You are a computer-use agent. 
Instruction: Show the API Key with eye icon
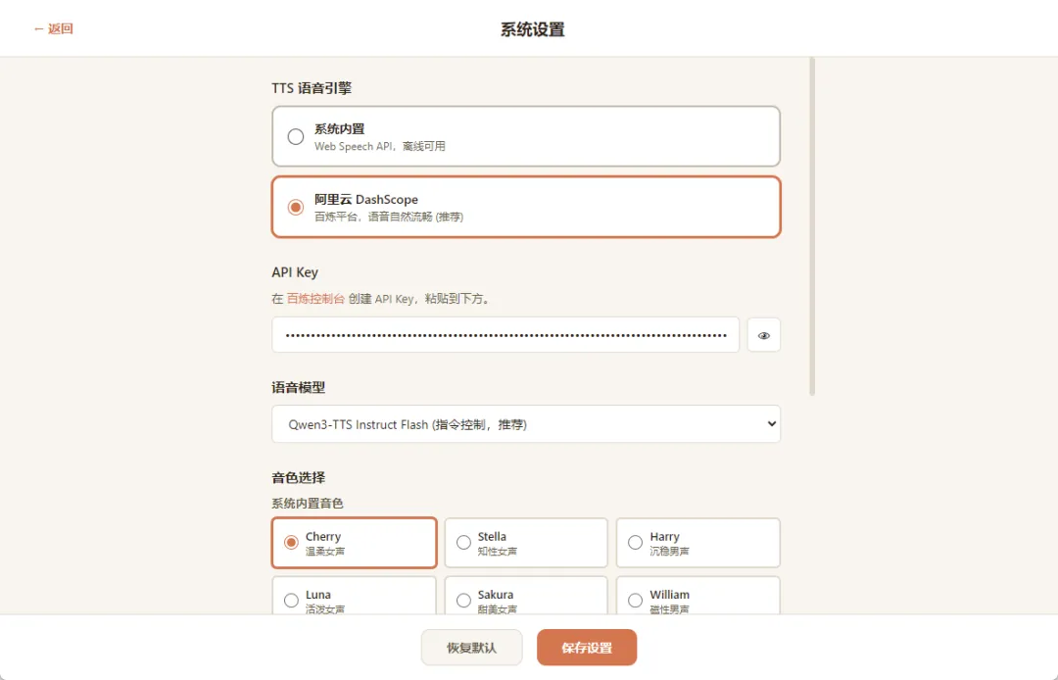pos(764,335)
